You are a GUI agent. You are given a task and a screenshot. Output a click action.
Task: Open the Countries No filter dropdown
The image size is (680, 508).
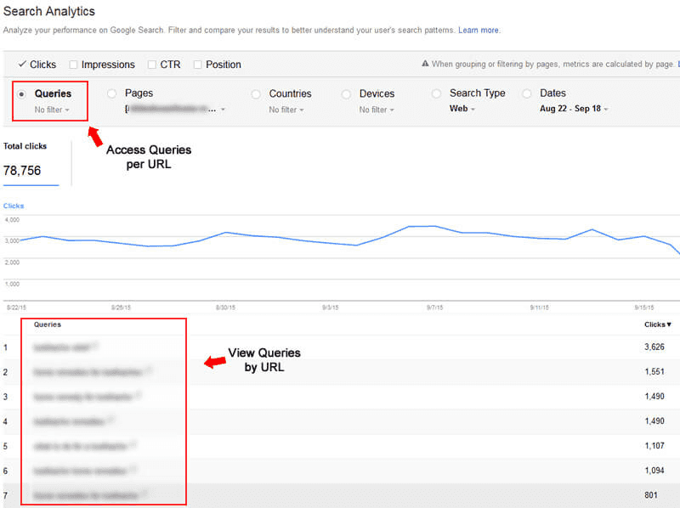pos(286,110)
